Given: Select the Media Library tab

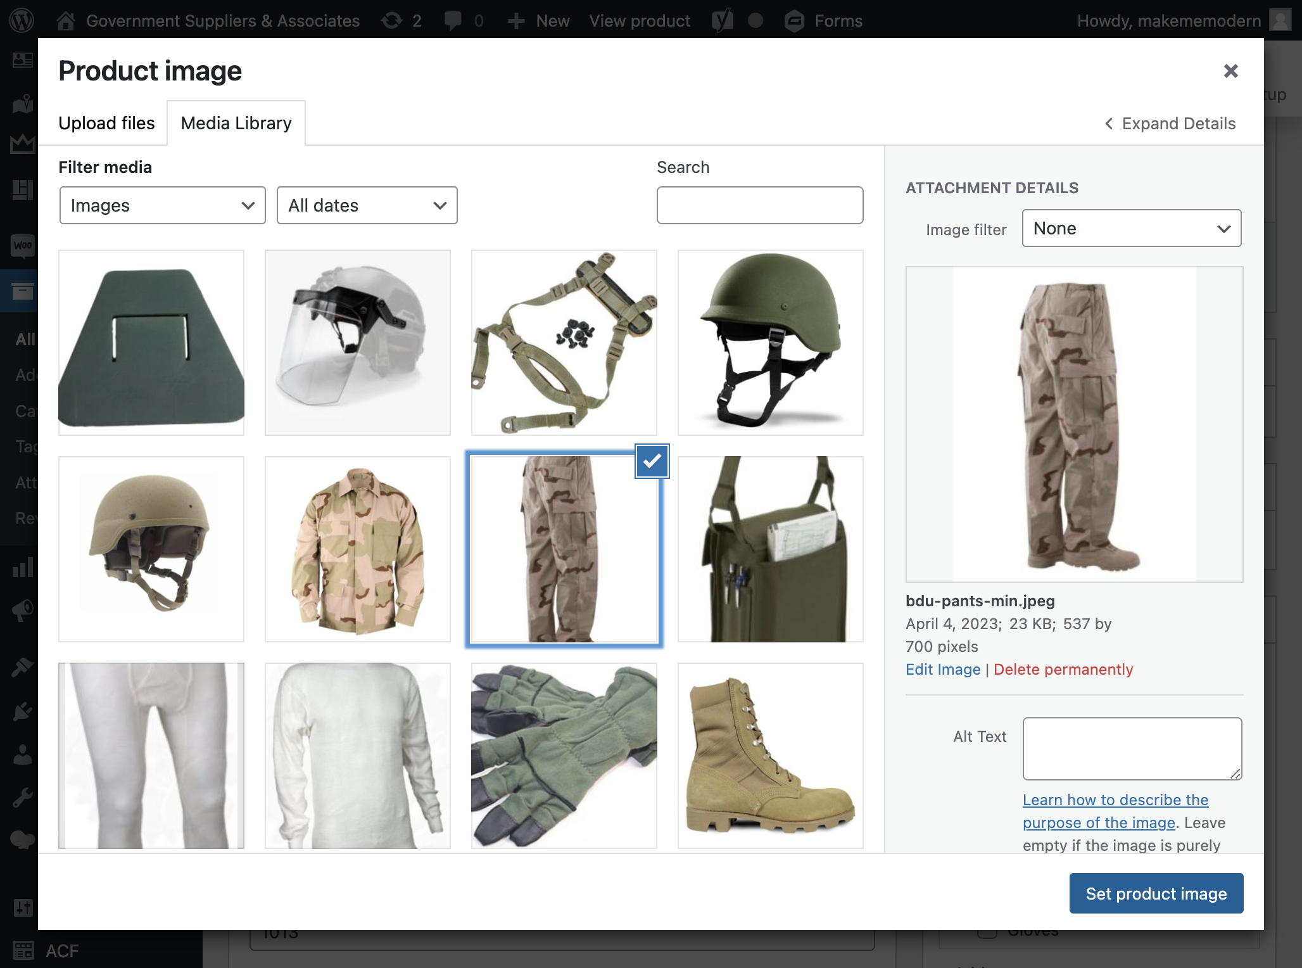Looking at the screenshot, I should [236, 123].
